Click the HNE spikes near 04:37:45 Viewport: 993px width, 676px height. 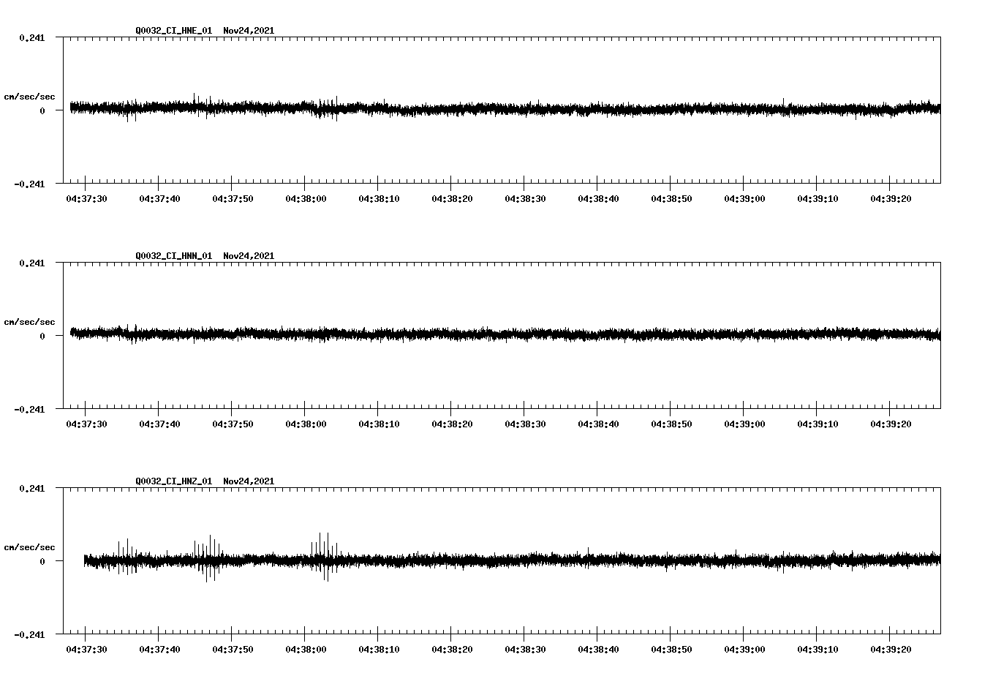(x=203, y=106)
